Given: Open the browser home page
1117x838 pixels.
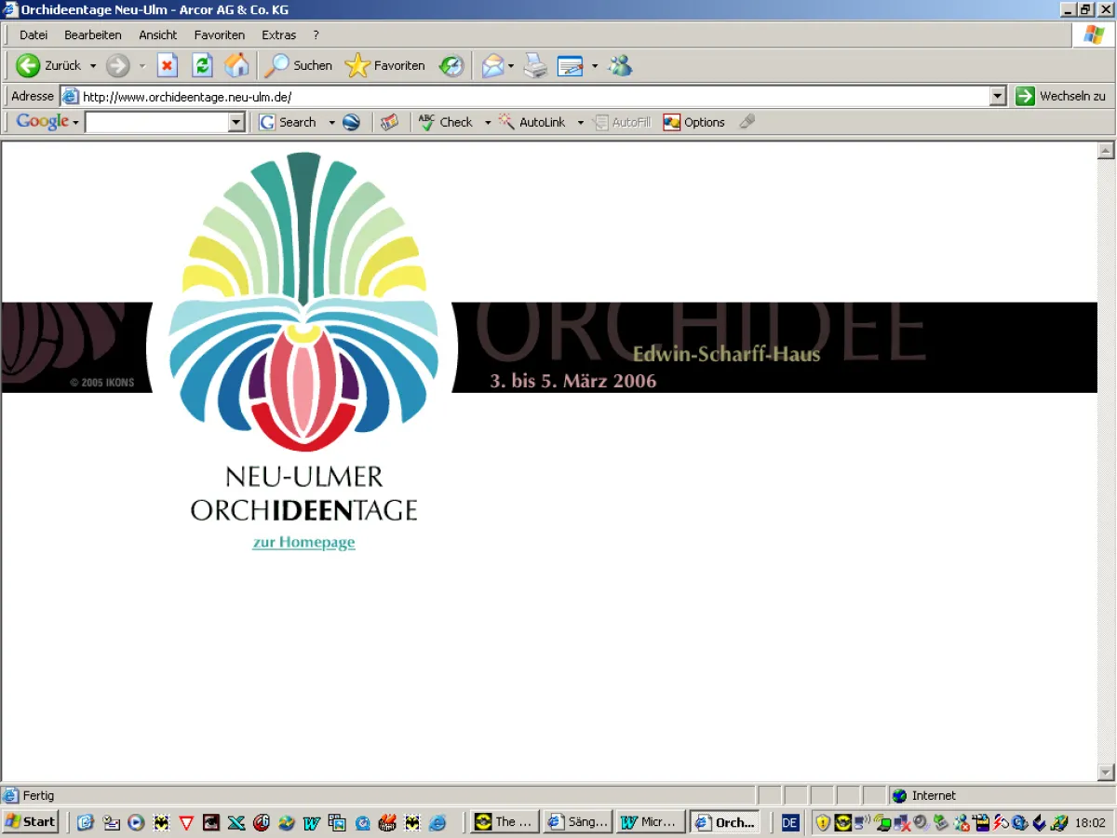Looking at the screenshot, I should point(237,65).
